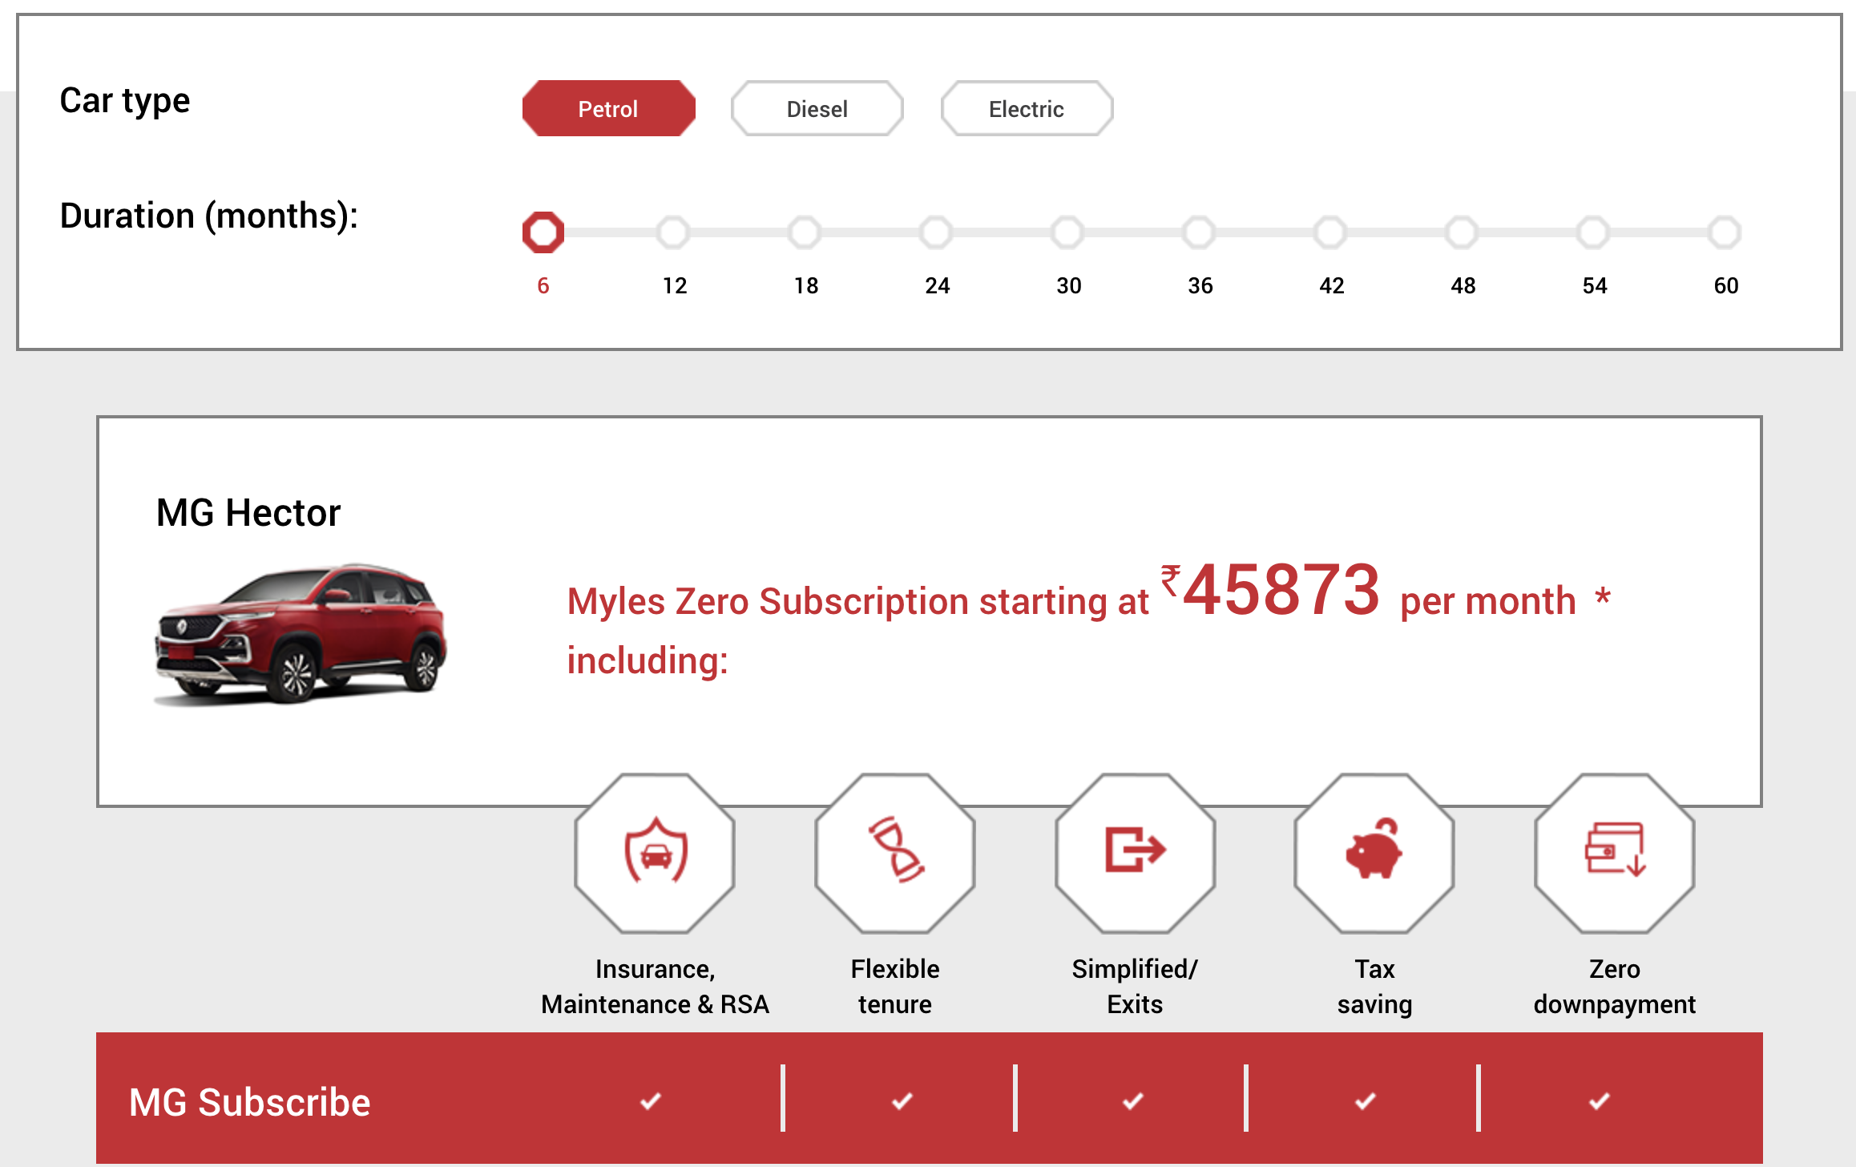This screenshot has height=1167, width=1856.
Task: Pick the 42 month duration stop
Action: [x=1331, y=232]
